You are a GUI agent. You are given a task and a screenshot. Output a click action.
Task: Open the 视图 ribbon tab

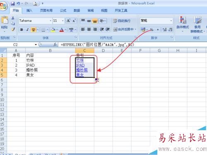104,10
